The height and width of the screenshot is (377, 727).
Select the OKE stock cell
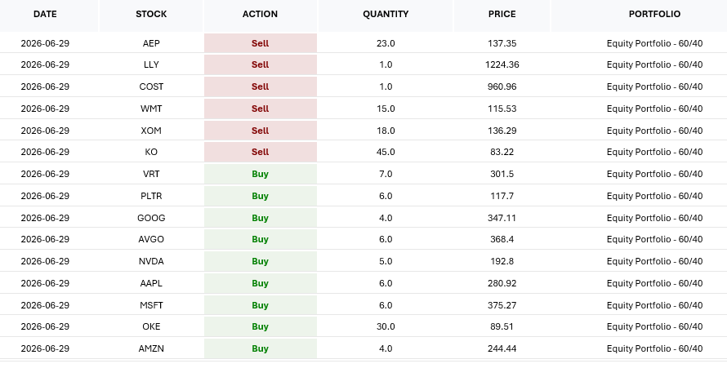tap(151, 326)
